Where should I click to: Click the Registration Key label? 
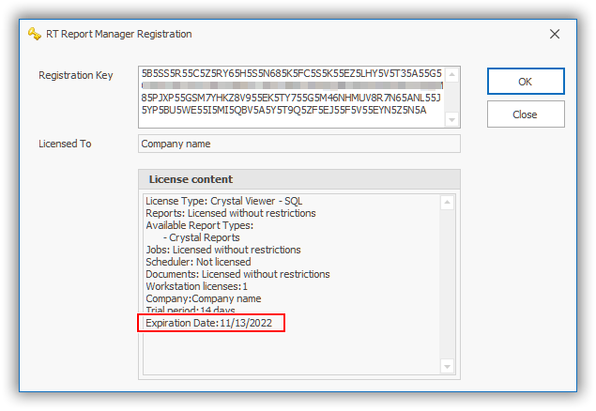pyautogui.click(x=76, y=75)
